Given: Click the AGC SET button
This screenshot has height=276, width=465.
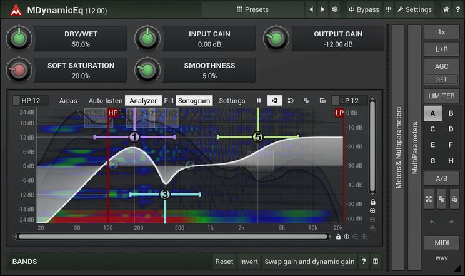Looking at the screenshot, I should [442, 79].
